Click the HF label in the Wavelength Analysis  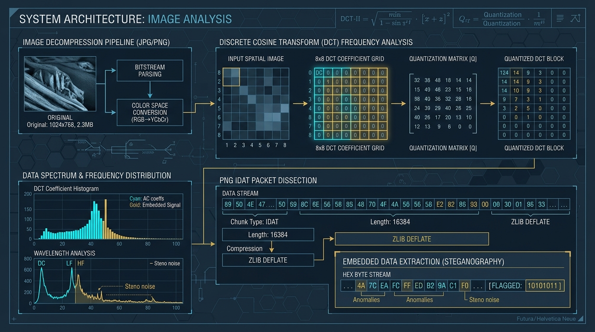tap(81, 263)
